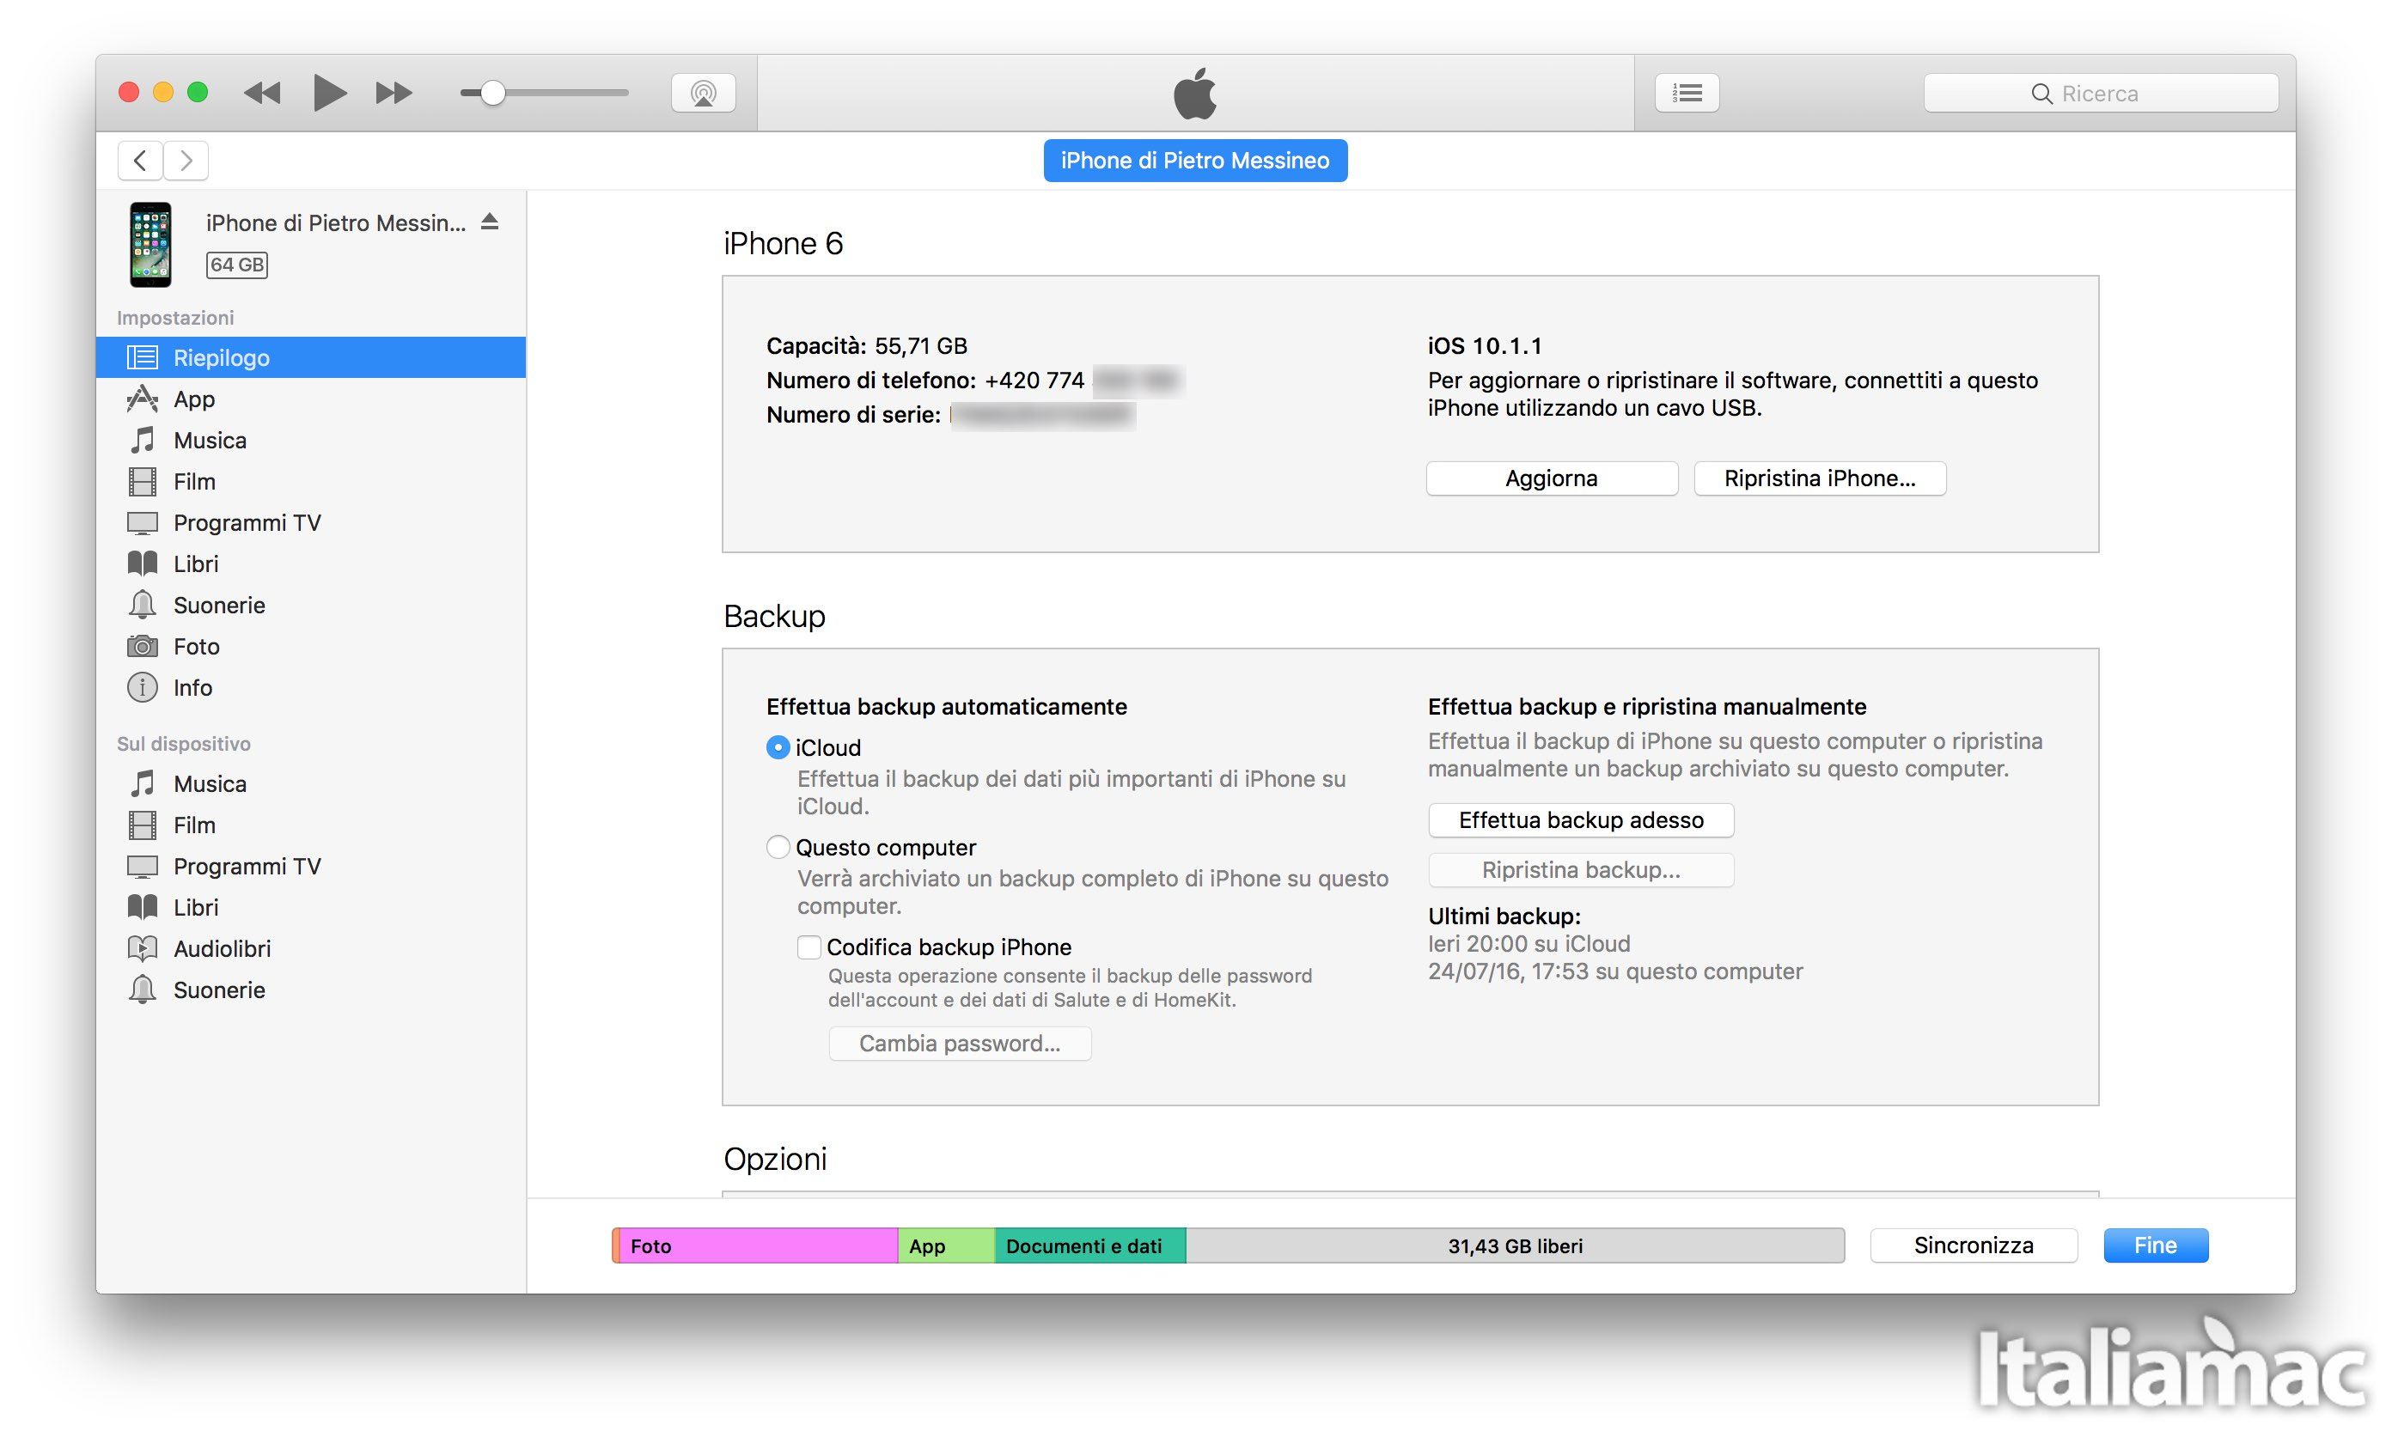The height and width of the screenshot is (1431, 2392).
Task: Click the App Store icon beside App
Action: pos(143,399)
